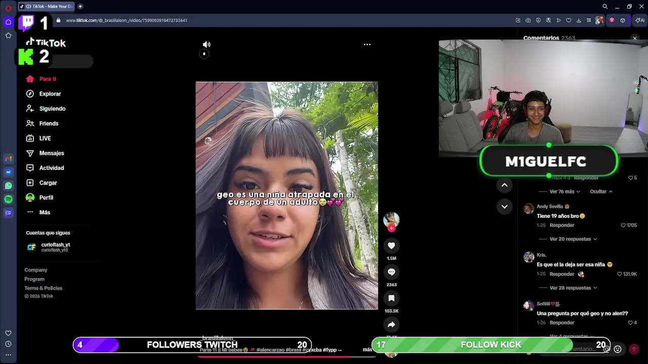Open the Cargar upload page
Image resolution: width=648 pixels, height=364 pixels.
[x=42, y=183]
